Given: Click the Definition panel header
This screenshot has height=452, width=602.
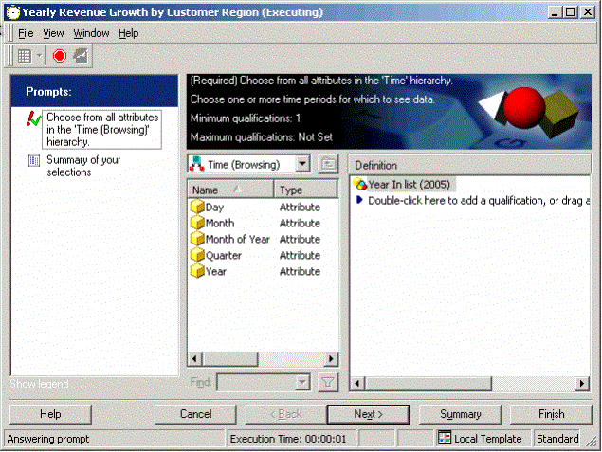Looking at the screenshot, I should [469, 166].
